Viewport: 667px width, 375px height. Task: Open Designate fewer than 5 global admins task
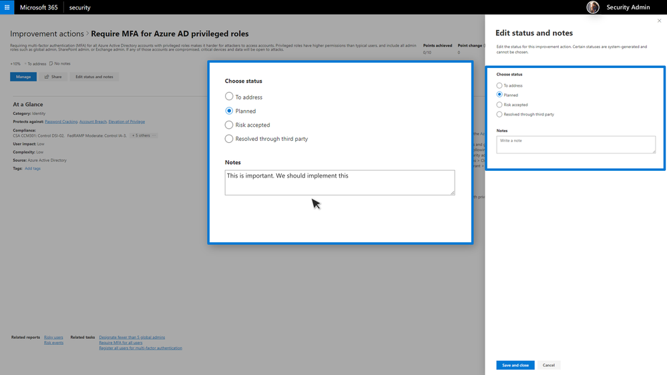tap(132, 338)
